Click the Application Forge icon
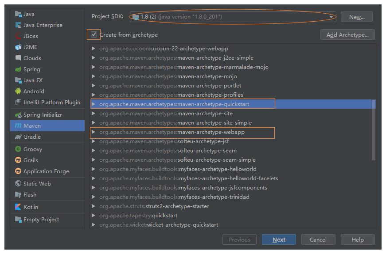 pyautogui.click(x=18, y=171)
